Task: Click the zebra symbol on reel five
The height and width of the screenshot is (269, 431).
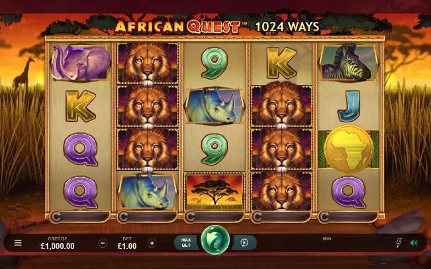Action: tap(348, 63)
